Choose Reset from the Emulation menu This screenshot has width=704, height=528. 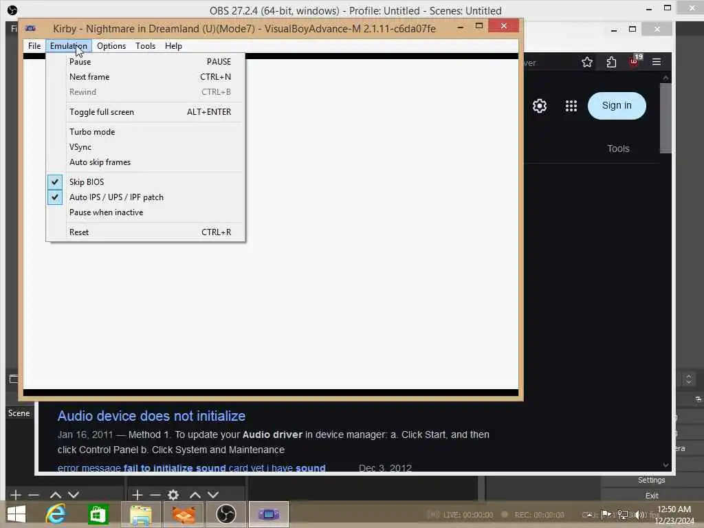click(x=146, y=232)
